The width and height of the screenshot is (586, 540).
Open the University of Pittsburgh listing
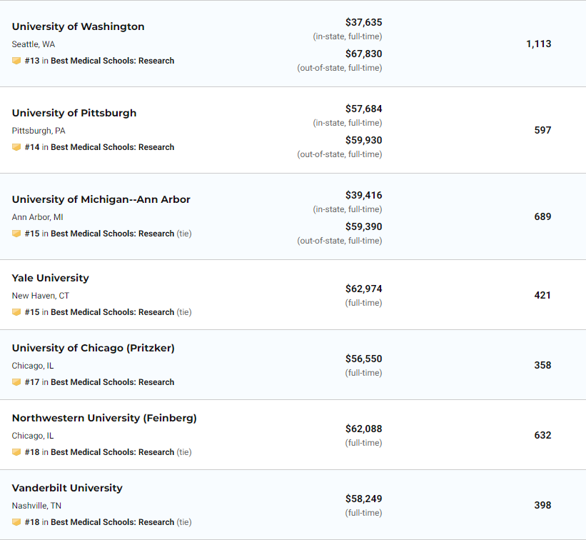click(x=74, y=113)
